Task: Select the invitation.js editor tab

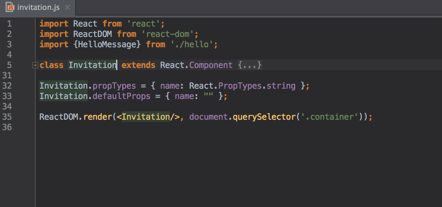Action: tap(38, 7)
